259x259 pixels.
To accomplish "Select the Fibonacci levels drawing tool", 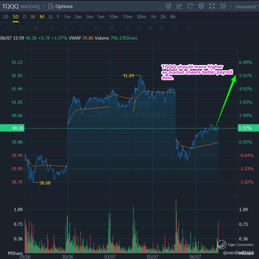I will (52, 27).
